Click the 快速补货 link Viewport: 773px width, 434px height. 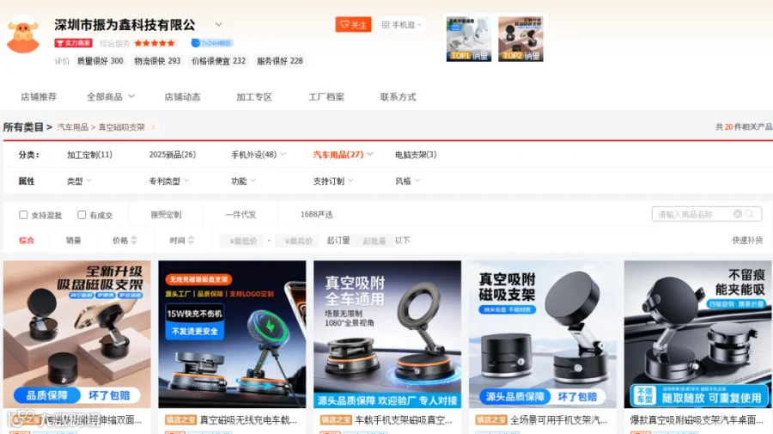pyautogui.click(x=747, y=241)
